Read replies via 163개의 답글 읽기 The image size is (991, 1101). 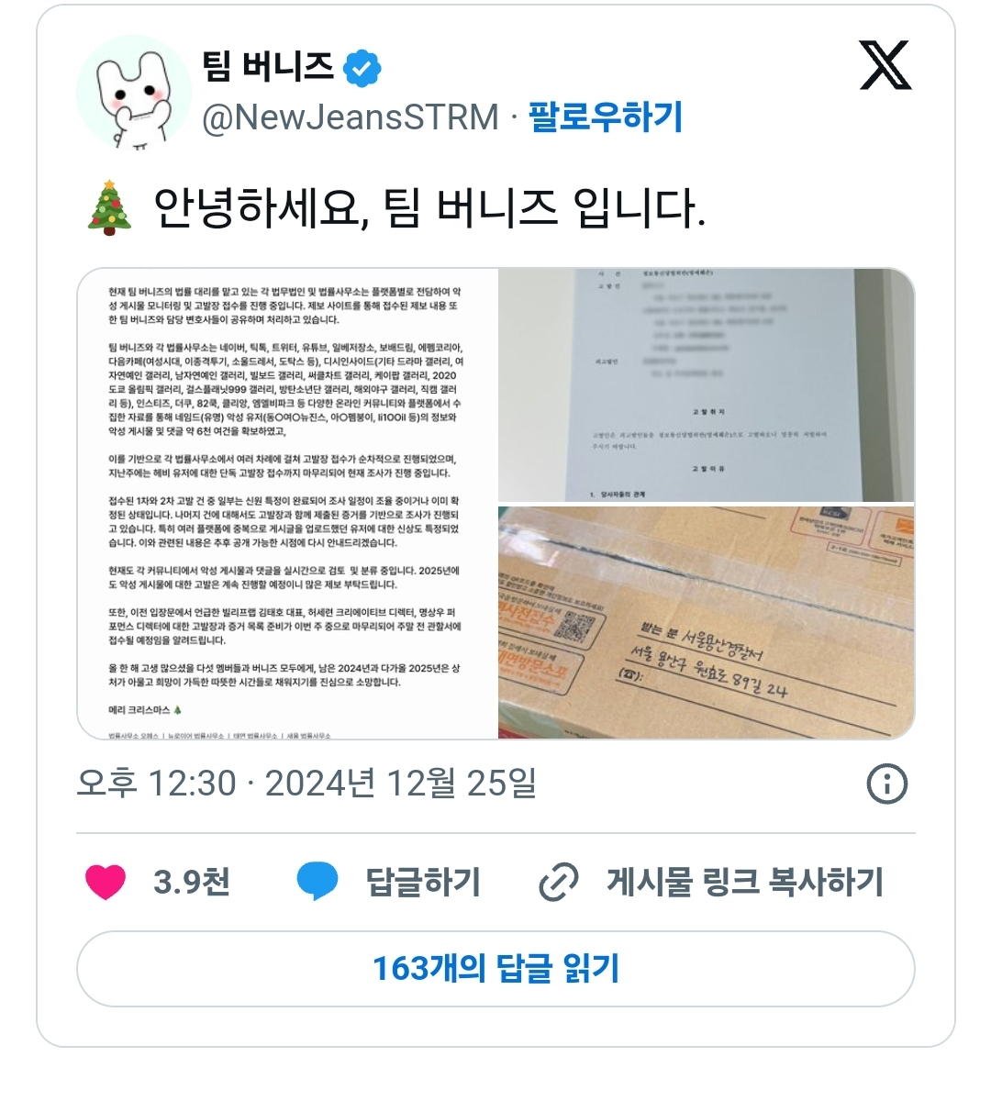[x=495, y=969]
